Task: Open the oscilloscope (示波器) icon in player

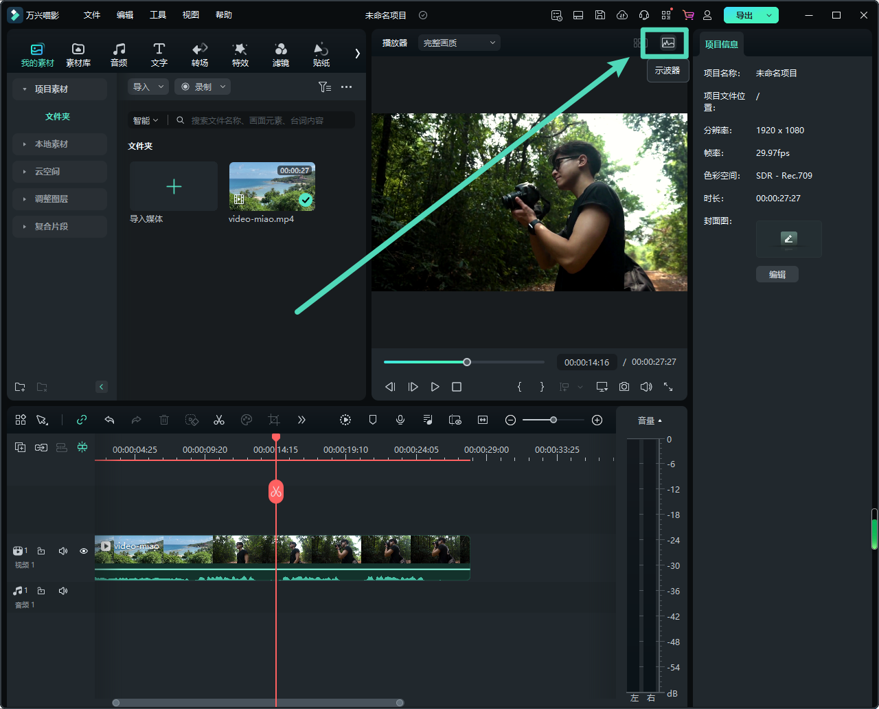Action: (x=667, y=43)
